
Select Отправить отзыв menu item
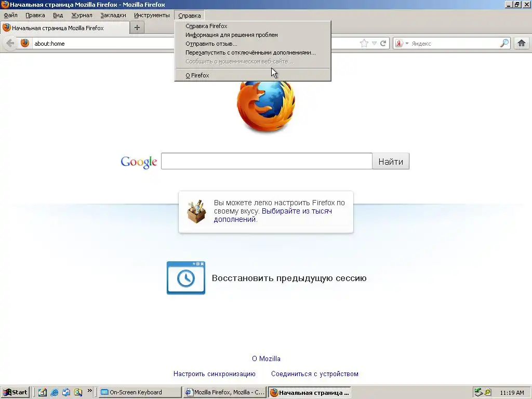253,44
